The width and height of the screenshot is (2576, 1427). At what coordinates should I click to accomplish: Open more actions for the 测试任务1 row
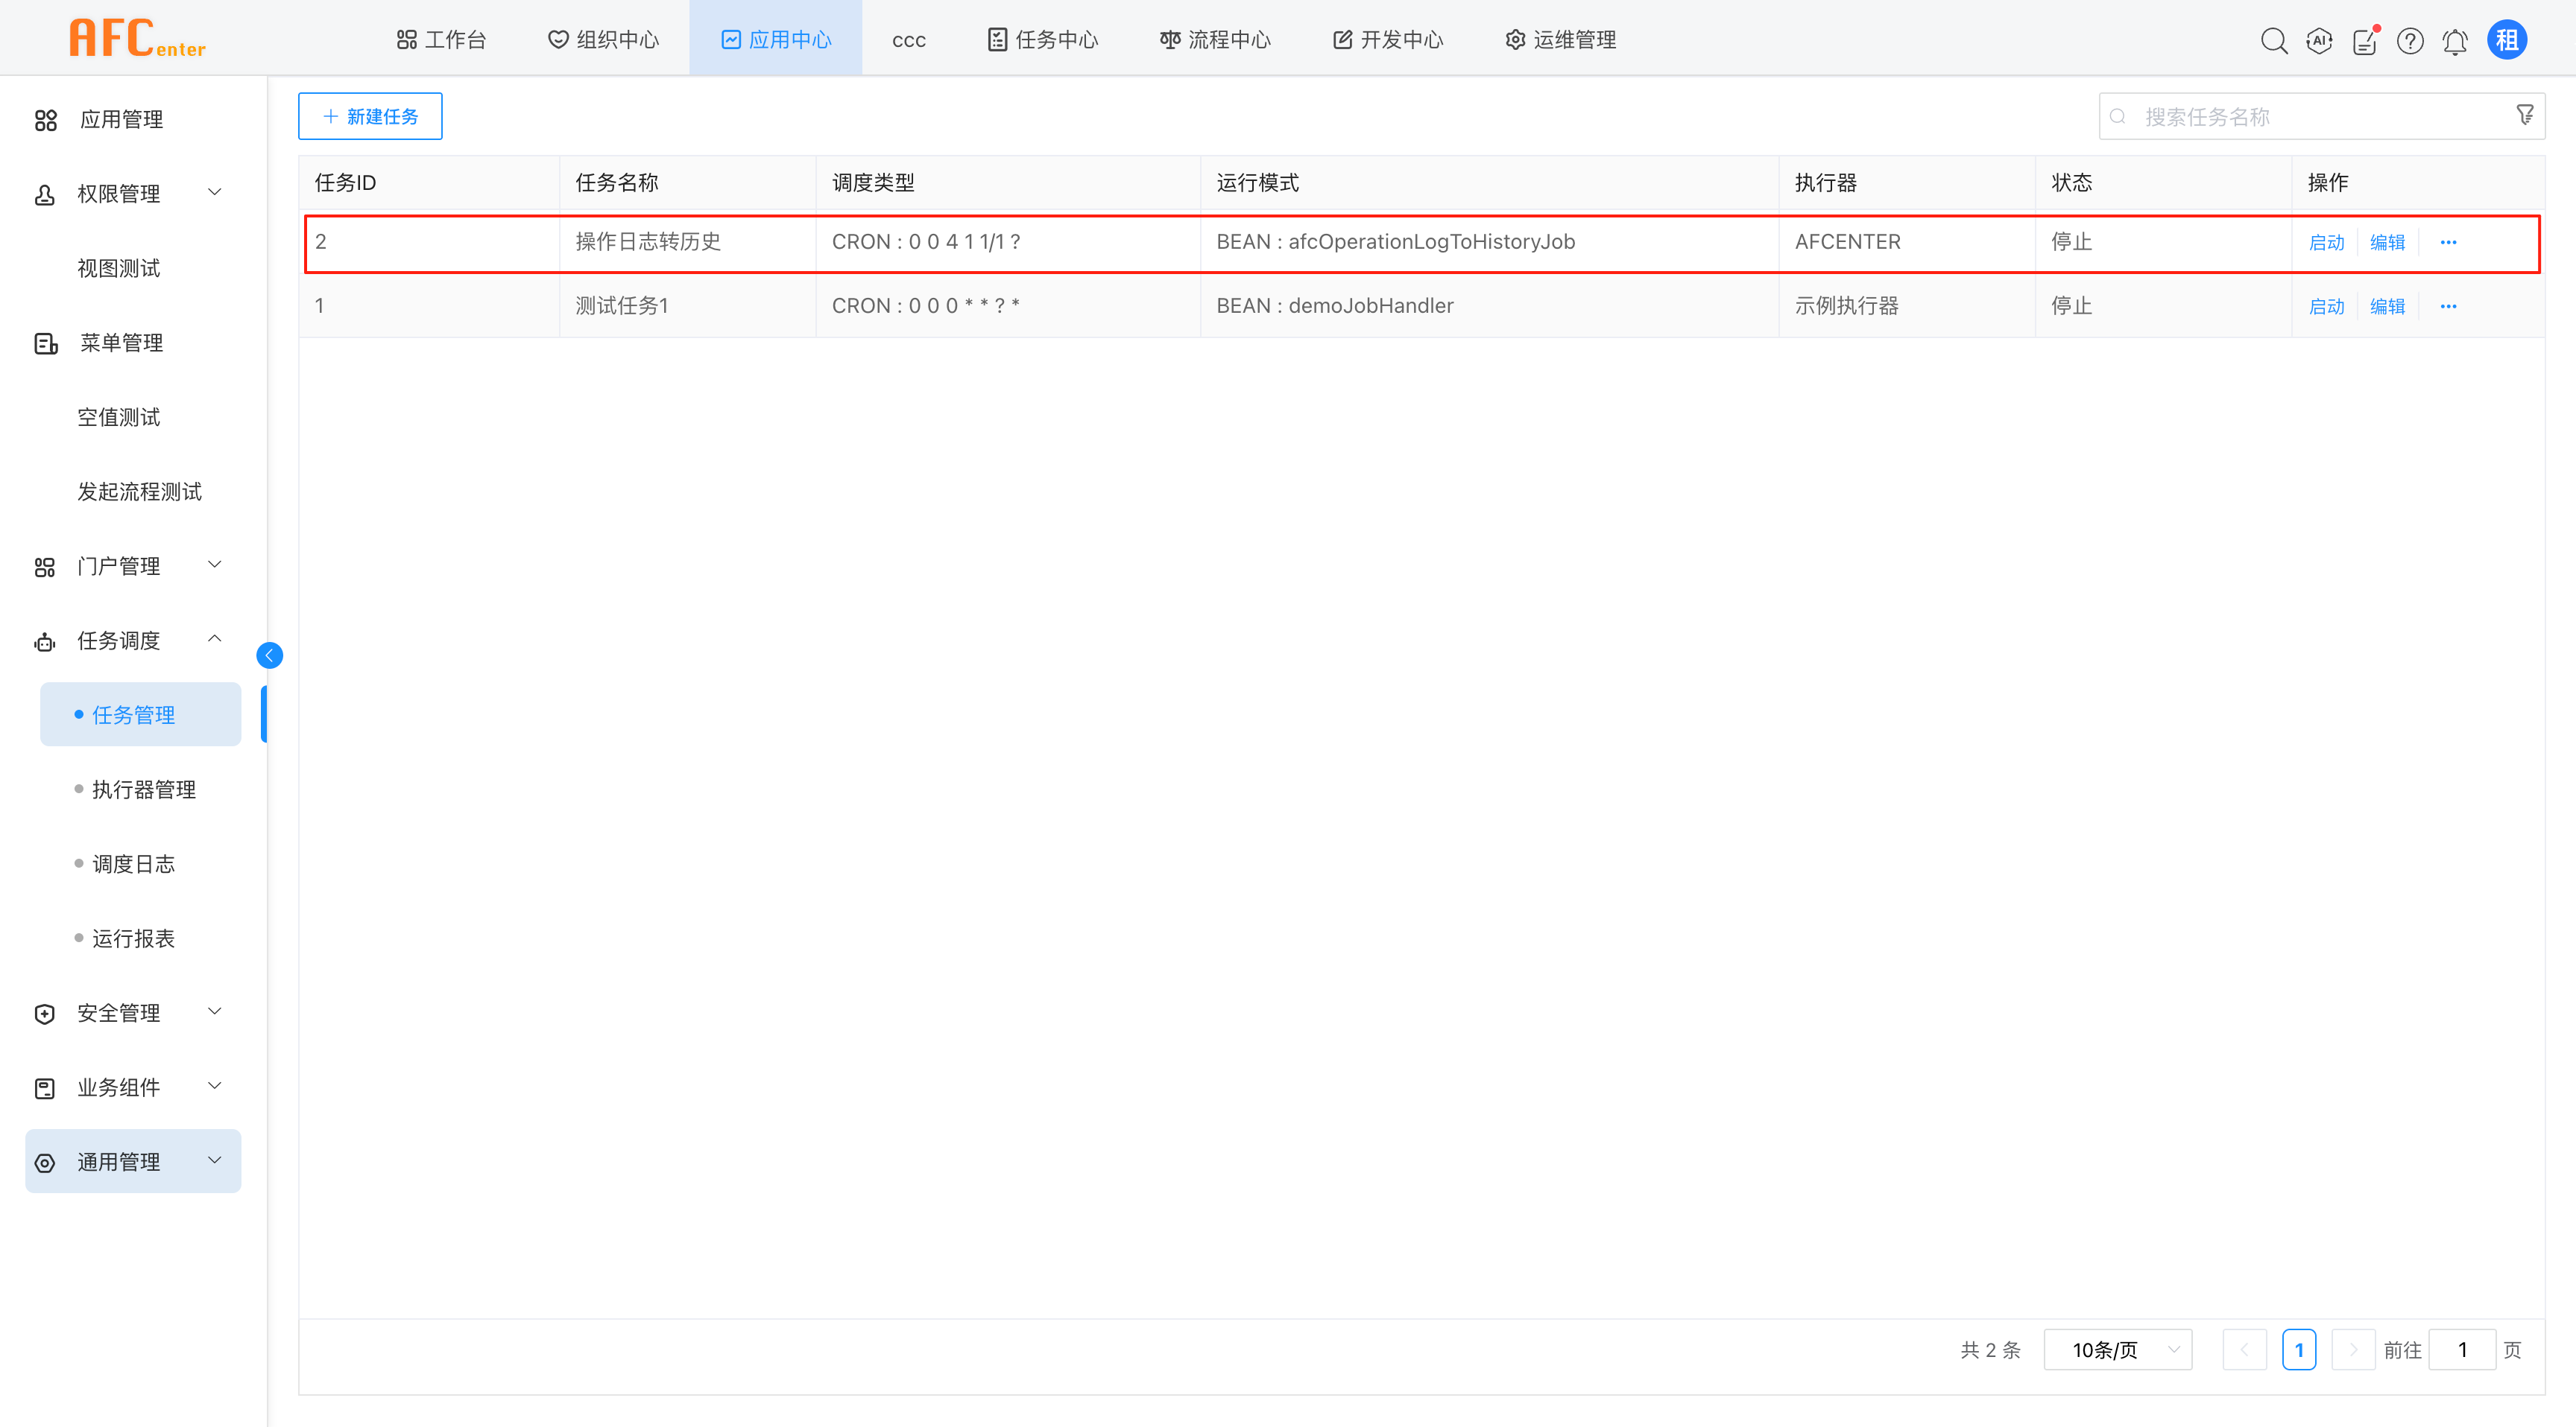point(2448,307)
